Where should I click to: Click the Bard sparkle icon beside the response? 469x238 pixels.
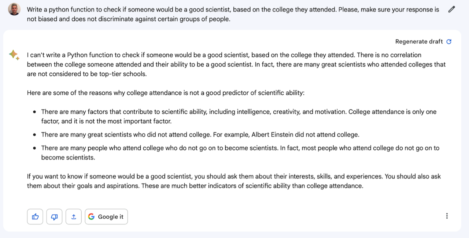pos(14,55)
